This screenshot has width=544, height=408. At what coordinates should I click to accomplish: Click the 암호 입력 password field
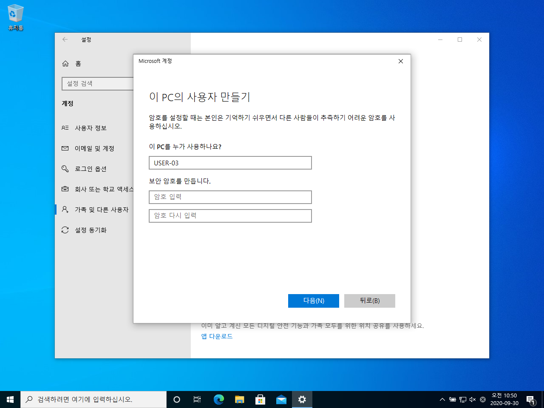[x=230, y=197]
